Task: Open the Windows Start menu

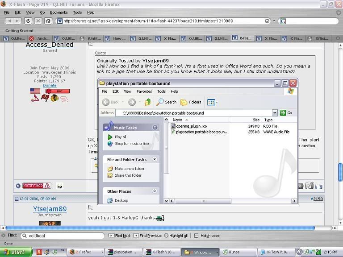Action: pos(16,252)
